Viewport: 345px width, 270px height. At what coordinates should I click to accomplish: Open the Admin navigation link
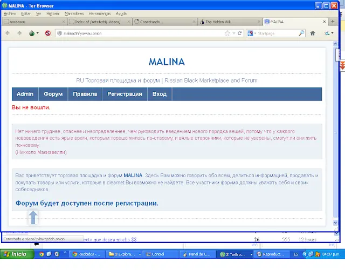point(25,94)
